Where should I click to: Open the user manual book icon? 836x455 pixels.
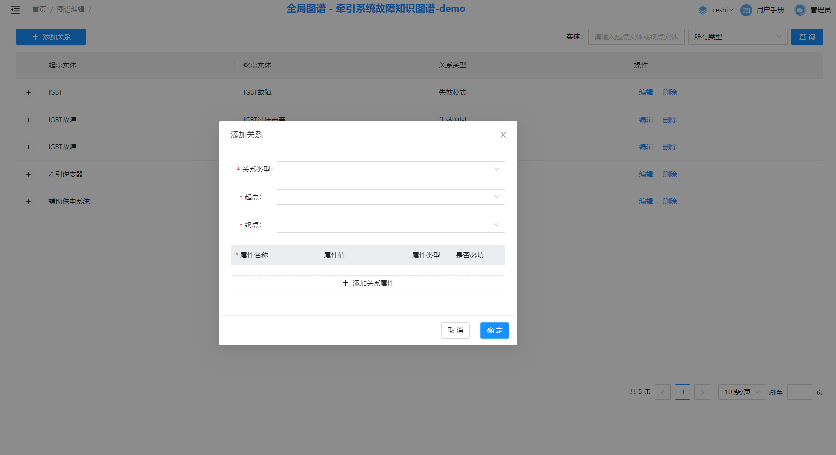[x=746, y=10]
